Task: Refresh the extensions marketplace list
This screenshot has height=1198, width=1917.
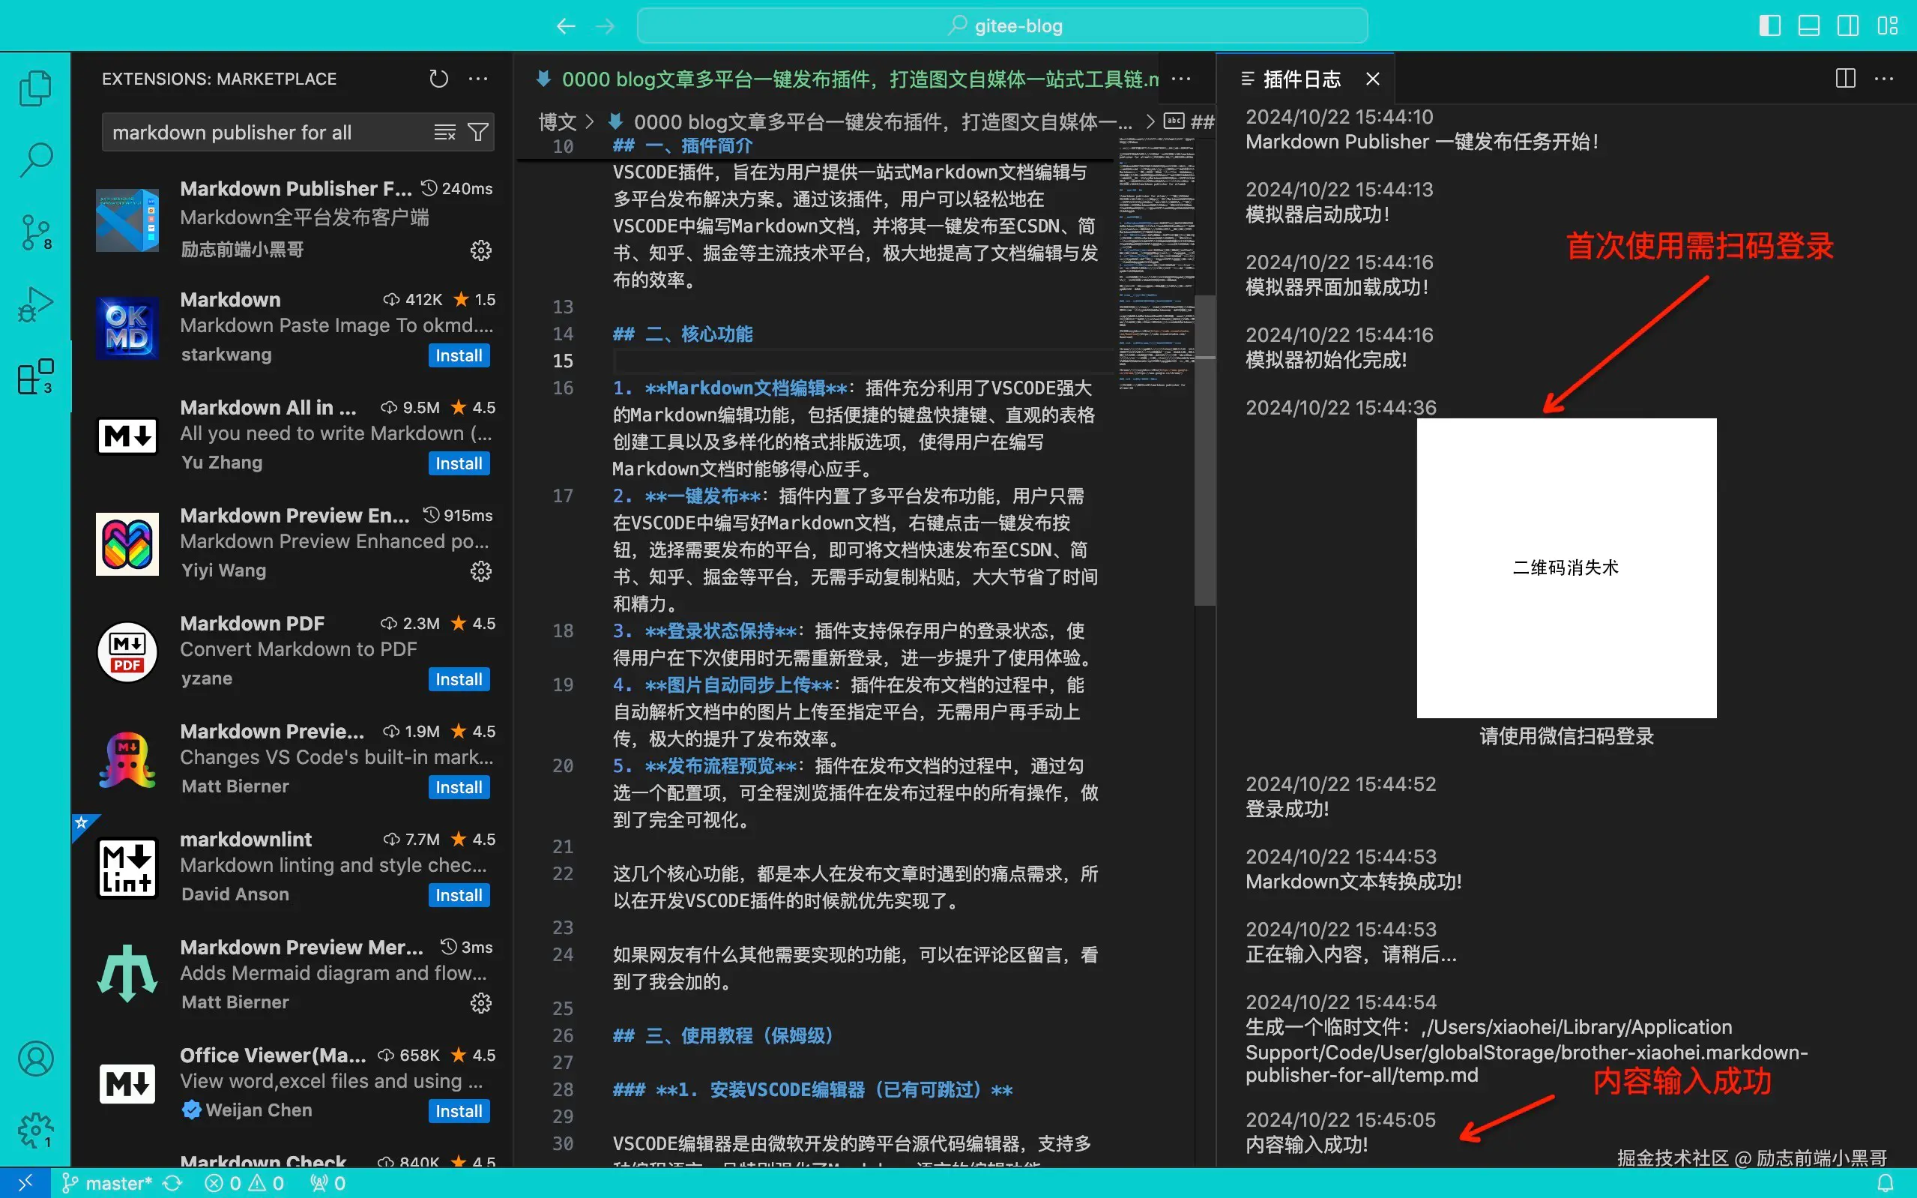Action: (x=438, y=79)
